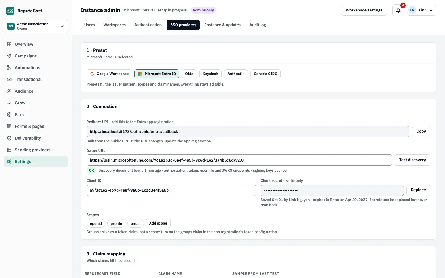Click the Add scope button
445x278 pixels.
click(158, 223)
